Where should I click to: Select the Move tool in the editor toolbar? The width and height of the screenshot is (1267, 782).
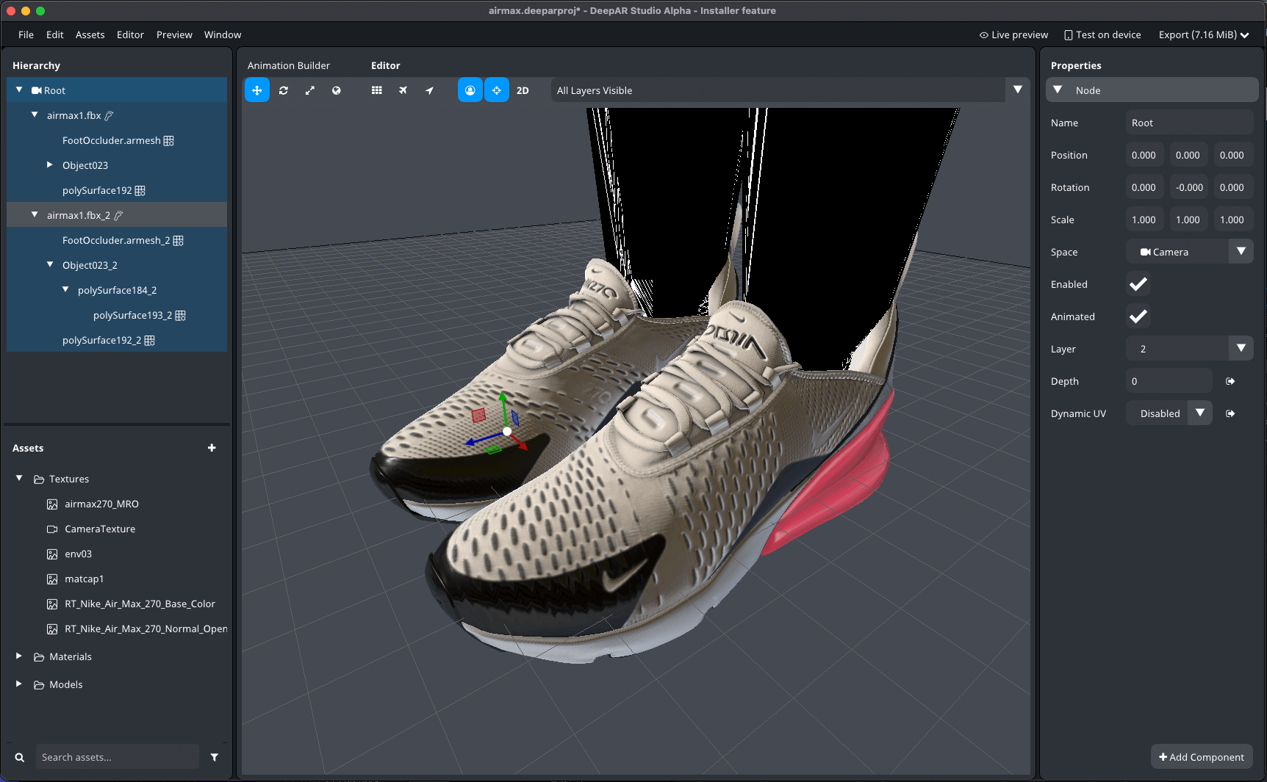click(257, 90)
